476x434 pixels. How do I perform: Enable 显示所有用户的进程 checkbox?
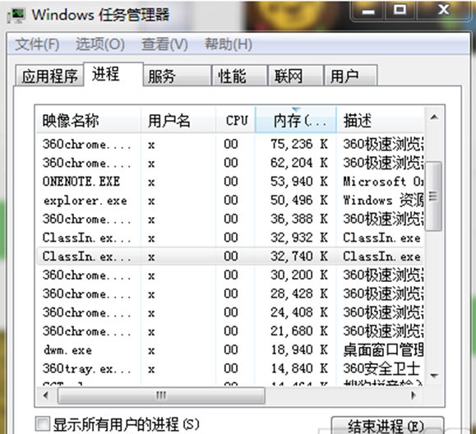click(x=42, y=423)
